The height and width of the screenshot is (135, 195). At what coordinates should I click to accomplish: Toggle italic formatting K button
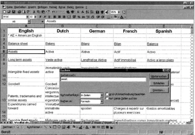[x=45, y=17]
